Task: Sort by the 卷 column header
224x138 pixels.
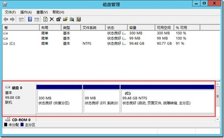Action: 21,28
